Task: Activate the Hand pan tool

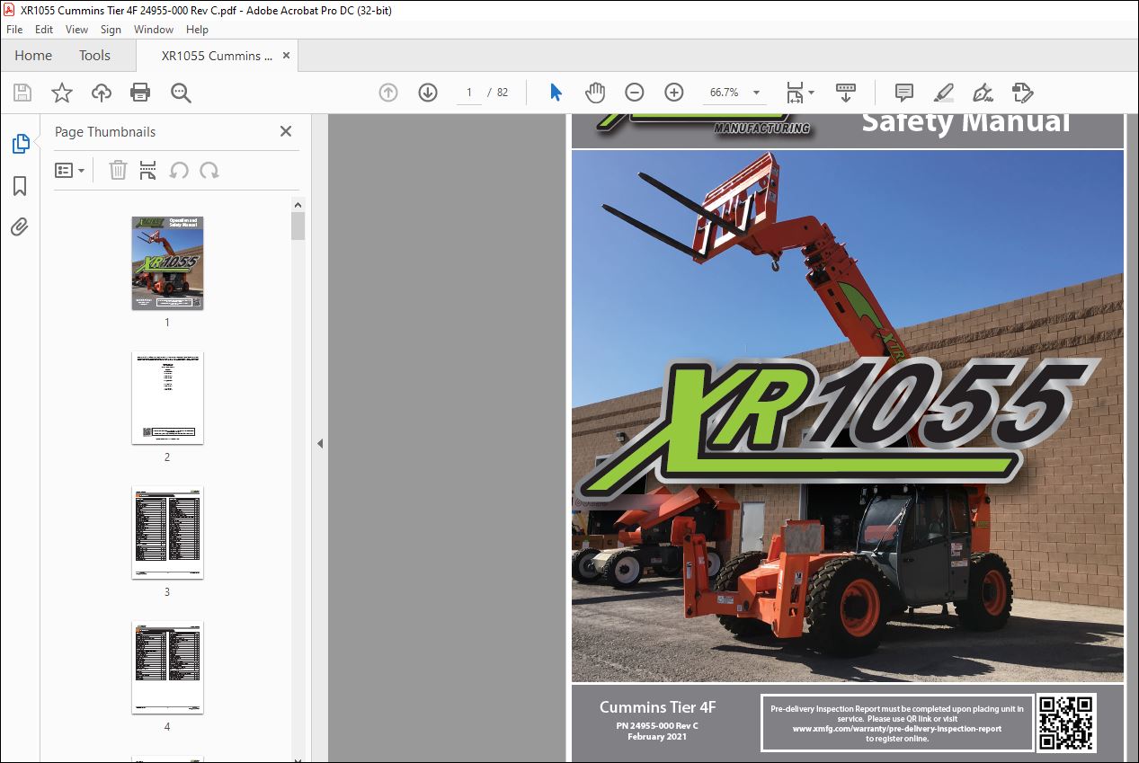Action: click(x=595, y=93)
